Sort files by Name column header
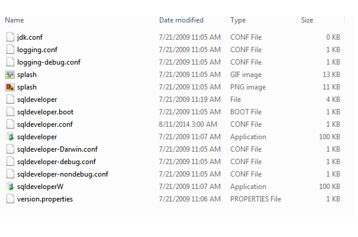The image size is (358, 237). click(14, 20)
